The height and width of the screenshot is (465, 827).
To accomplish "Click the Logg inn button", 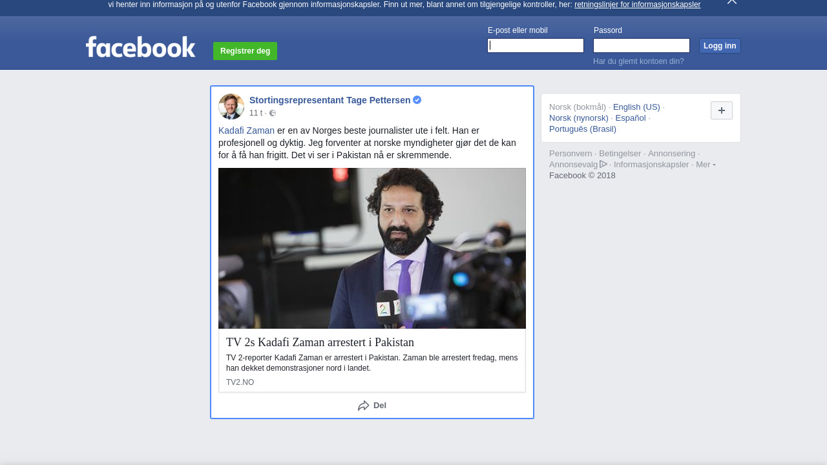I will click(720, 46).
